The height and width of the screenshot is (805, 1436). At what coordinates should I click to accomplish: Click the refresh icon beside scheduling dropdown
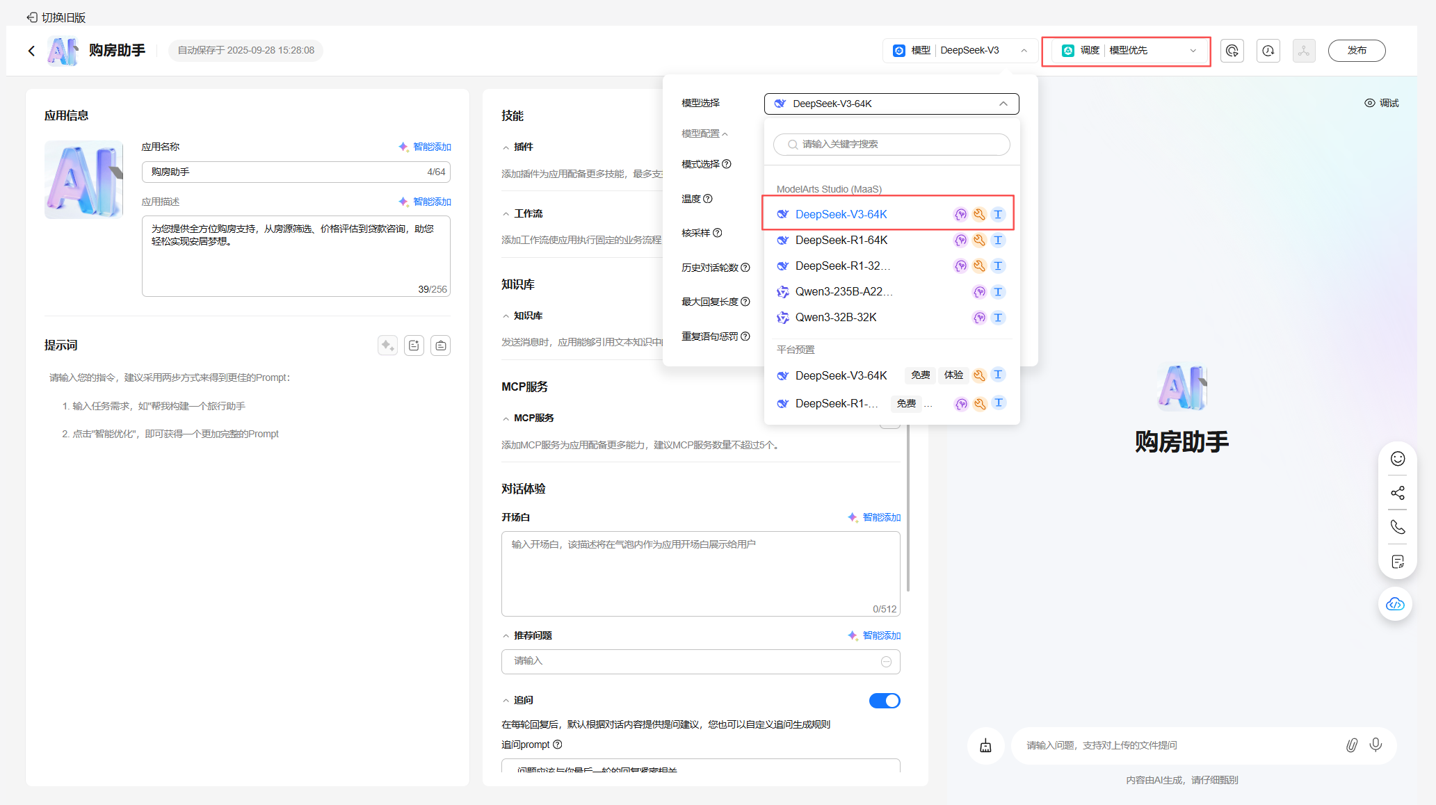(x=1232, y=51)
